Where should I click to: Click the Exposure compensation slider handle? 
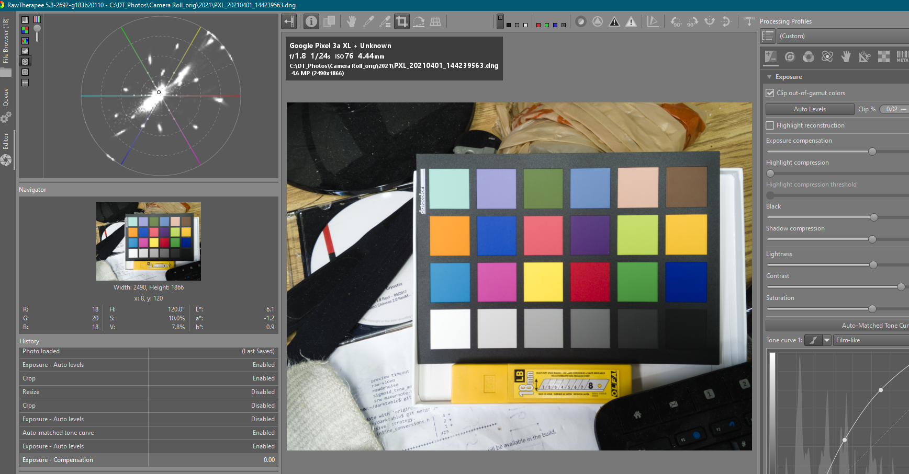pos(872,152)
